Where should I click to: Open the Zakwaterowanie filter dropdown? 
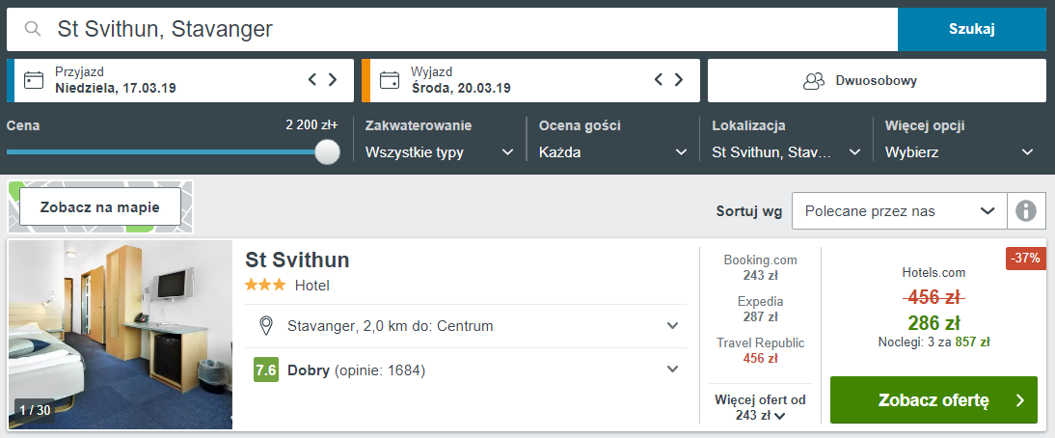[439, 151]
